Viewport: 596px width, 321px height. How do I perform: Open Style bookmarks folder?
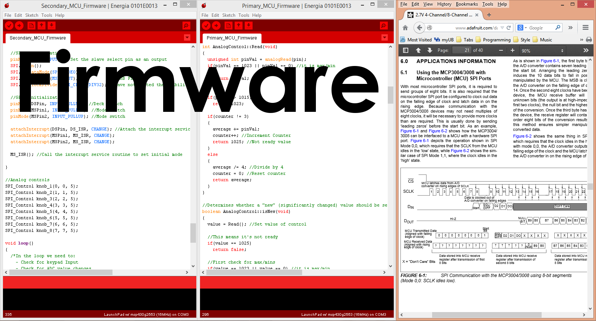pyautogui.click(x=521, y=40)
